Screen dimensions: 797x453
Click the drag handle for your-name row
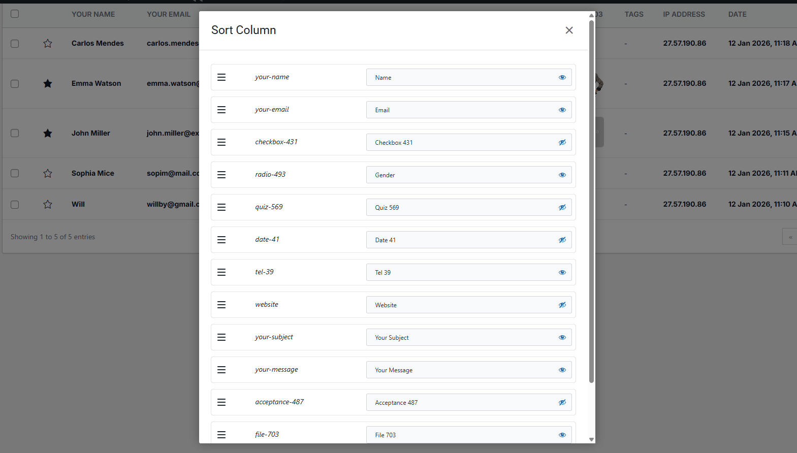221,77
